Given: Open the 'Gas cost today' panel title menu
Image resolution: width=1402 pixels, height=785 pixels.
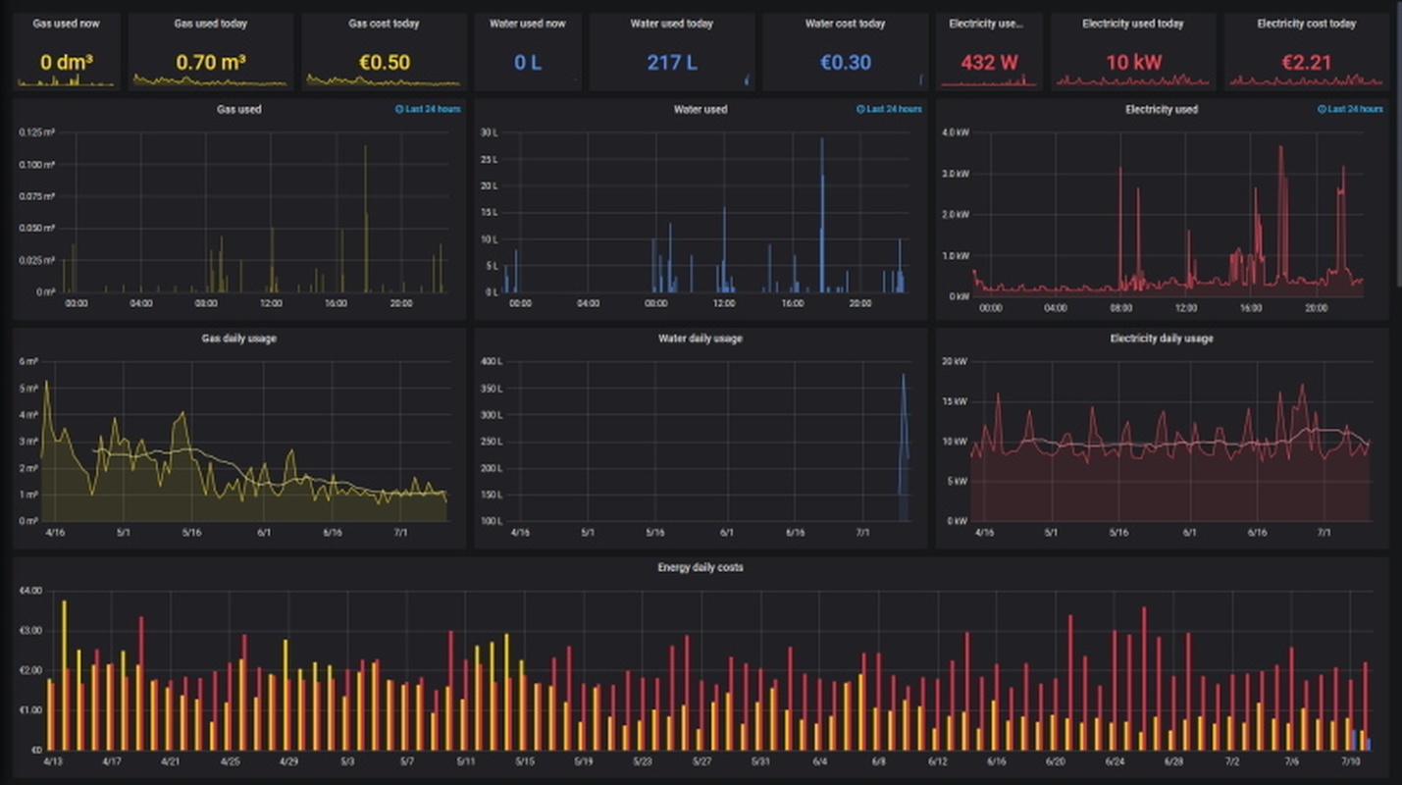Looking at the screenshot, I should 384,24.
